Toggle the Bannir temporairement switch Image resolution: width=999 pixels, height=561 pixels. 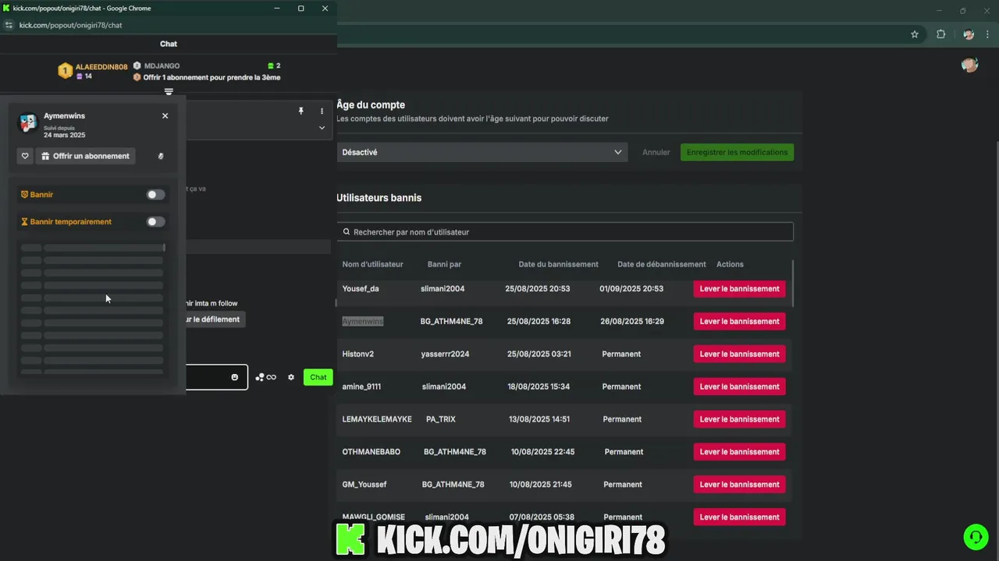coord(155,222)
